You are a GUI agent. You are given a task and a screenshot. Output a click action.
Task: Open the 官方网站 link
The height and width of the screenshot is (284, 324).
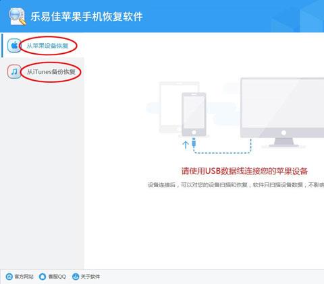point(24,277)
